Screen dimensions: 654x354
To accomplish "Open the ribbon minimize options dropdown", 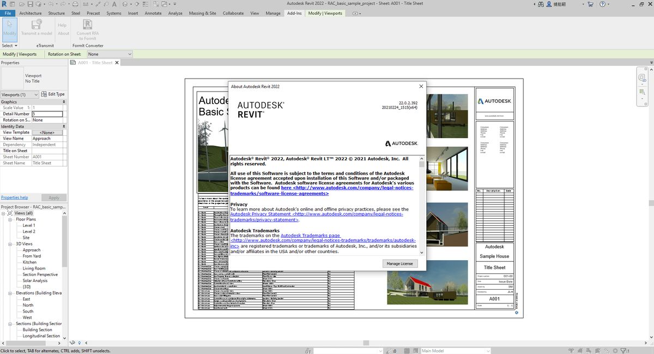I will click(357, 13).
